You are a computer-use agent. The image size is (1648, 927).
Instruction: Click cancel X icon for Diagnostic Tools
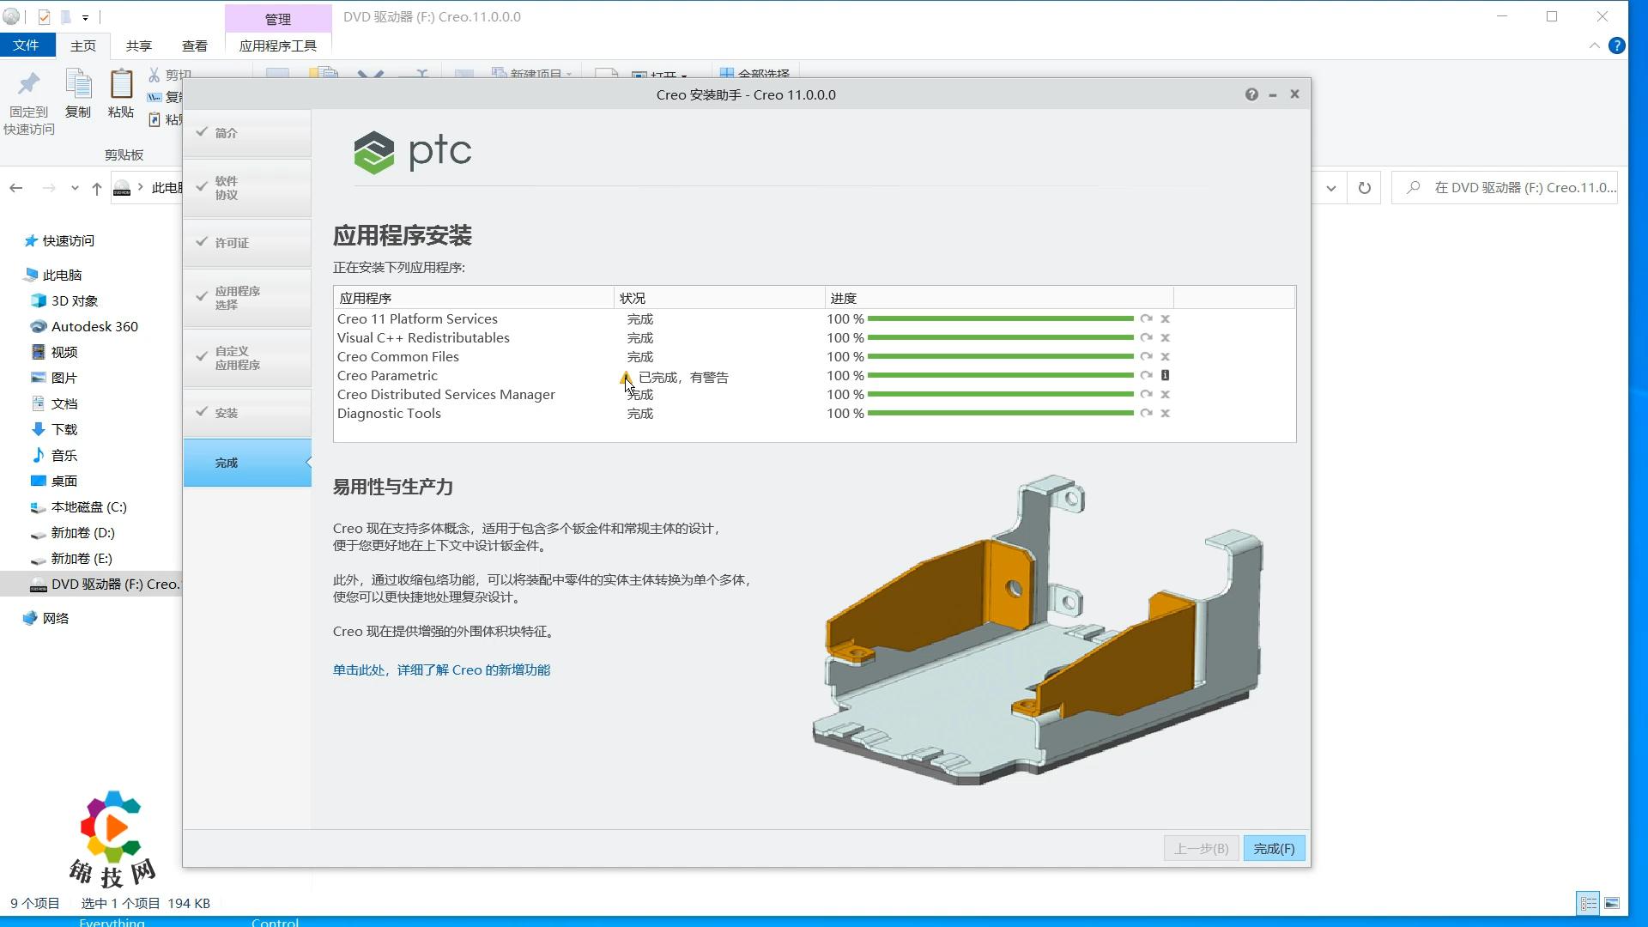1165,413
